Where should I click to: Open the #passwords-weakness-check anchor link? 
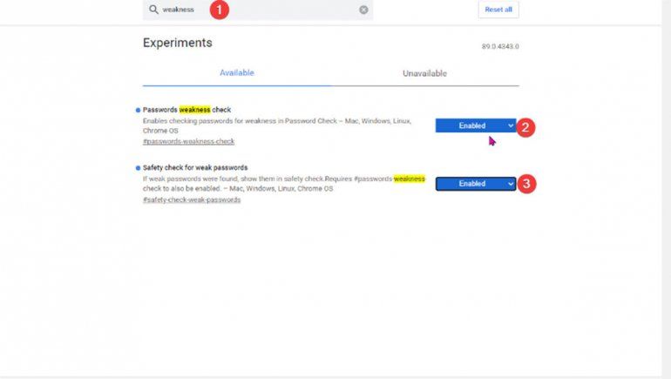coord(188,141)
